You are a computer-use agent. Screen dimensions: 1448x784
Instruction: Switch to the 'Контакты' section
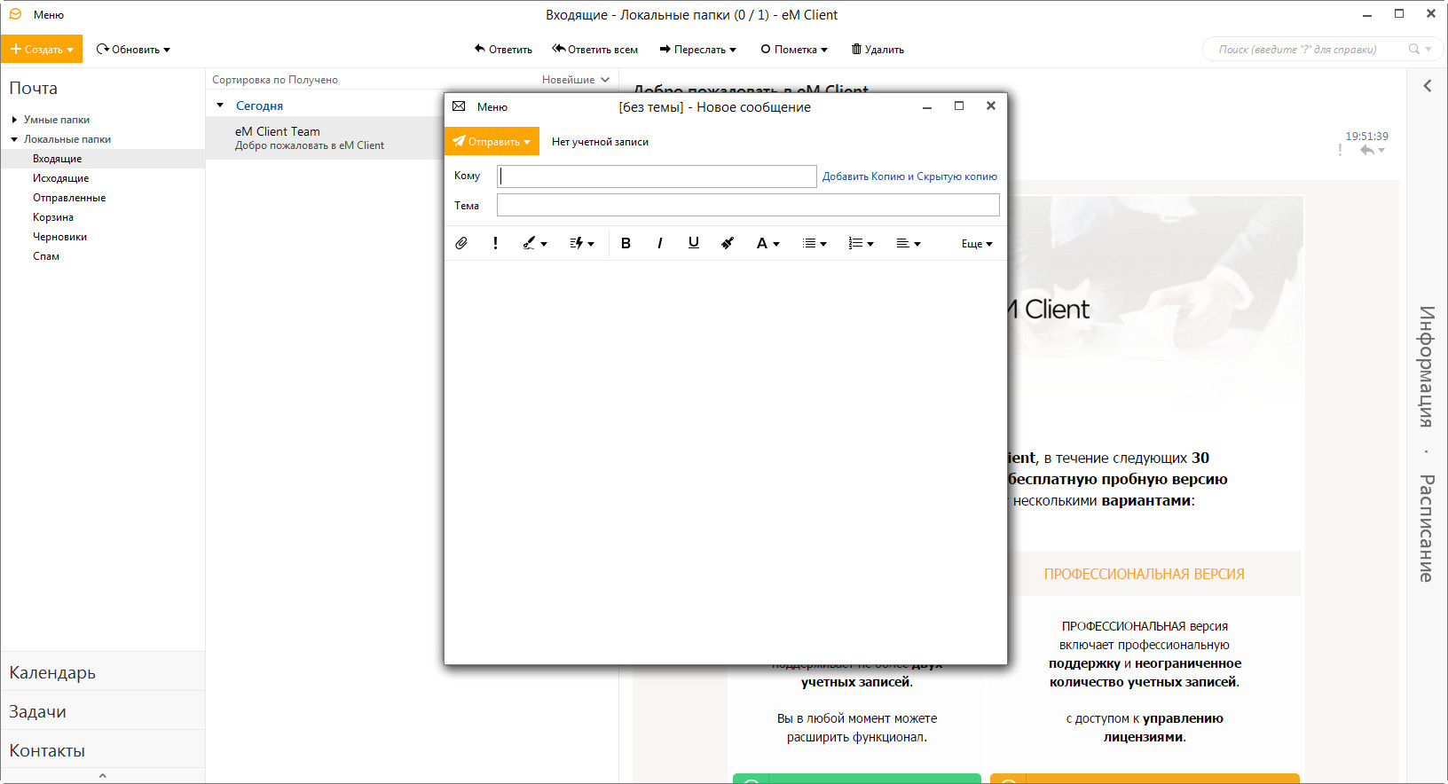coord(103,750)
